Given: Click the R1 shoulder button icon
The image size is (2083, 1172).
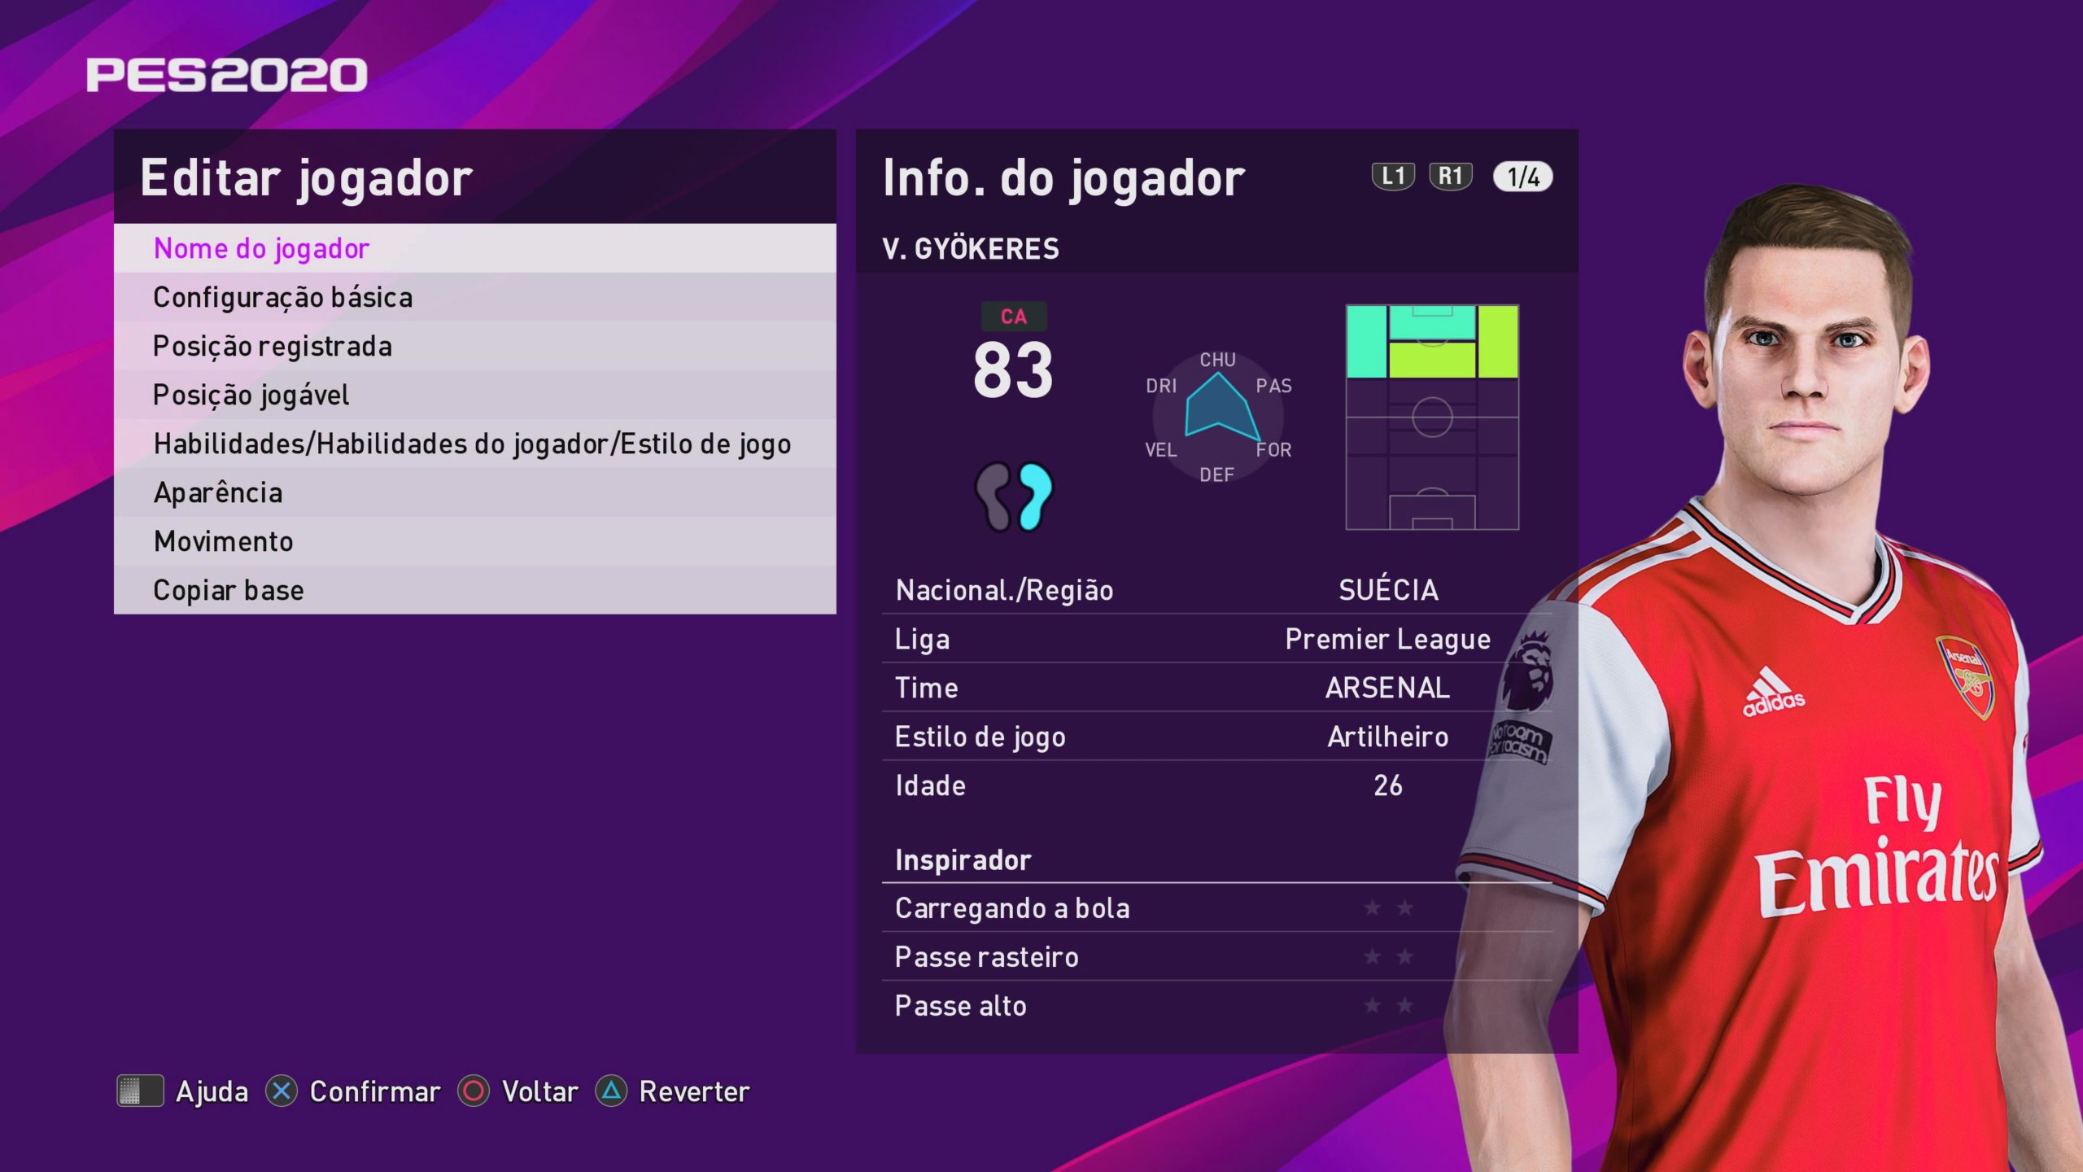Looking at the screenshot, I should [1450, 176].
